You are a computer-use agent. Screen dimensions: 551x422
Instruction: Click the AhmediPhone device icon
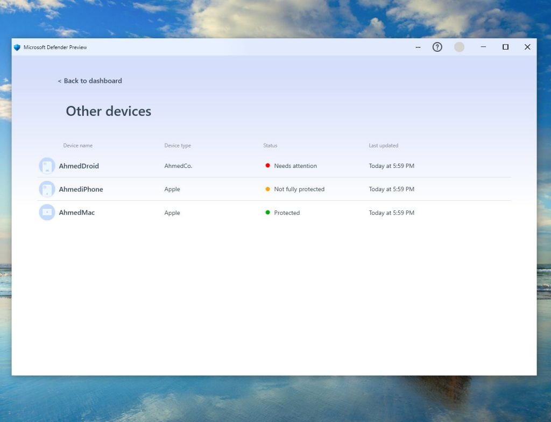[x=47, y=189]
